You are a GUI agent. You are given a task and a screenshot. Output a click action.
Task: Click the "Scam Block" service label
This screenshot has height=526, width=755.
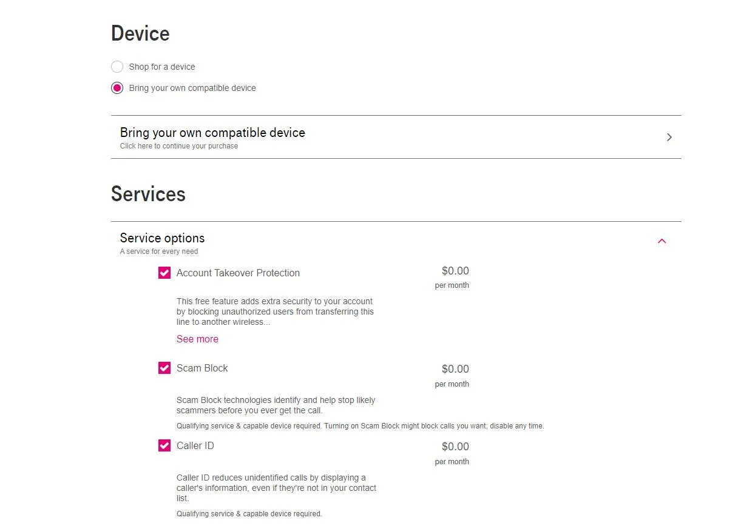tap(202, 368)
